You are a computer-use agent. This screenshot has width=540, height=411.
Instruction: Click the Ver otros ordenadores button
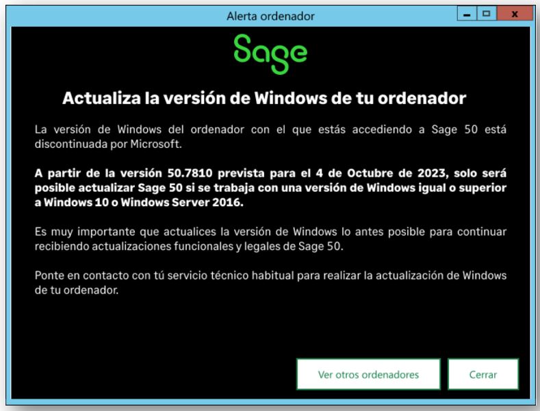(x=368, y=375)
